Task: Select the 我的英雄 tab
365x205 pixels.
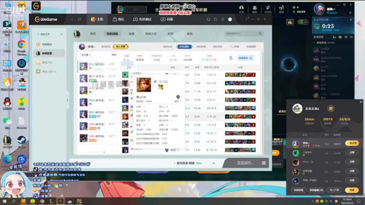Action: coord(201,46)
